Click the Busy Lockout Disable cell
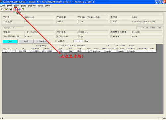The width and height of the screenshot is (166, 120). [131, 51]
